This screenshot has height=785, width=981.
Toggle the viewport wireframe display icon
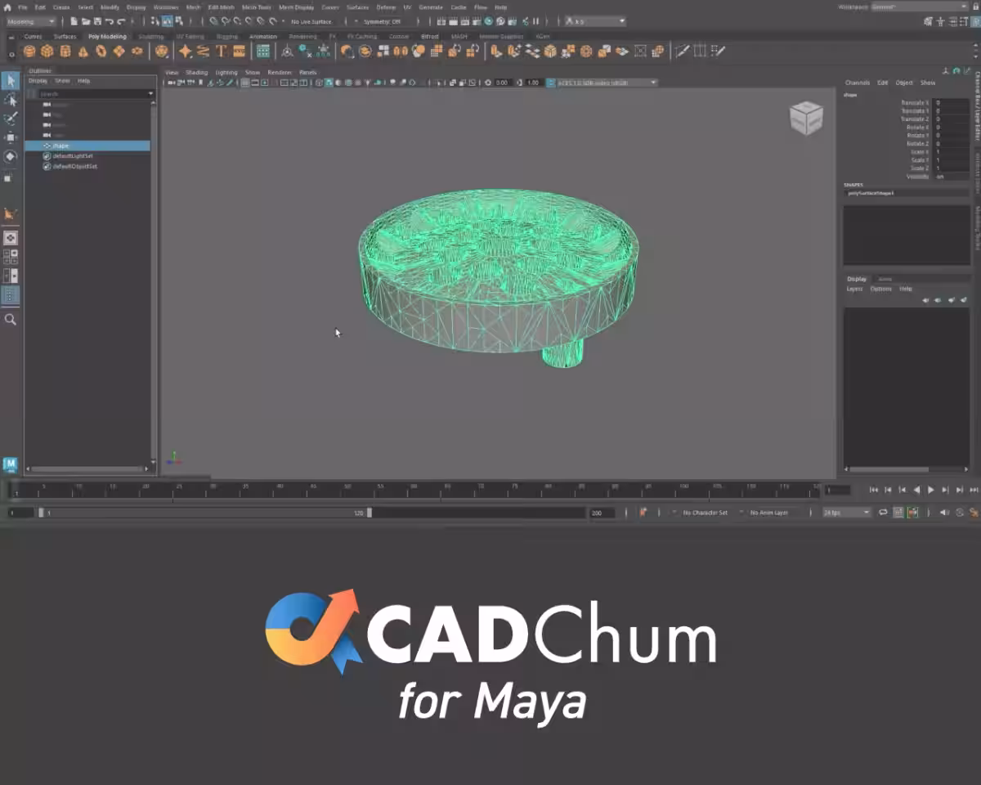[320, 83]
